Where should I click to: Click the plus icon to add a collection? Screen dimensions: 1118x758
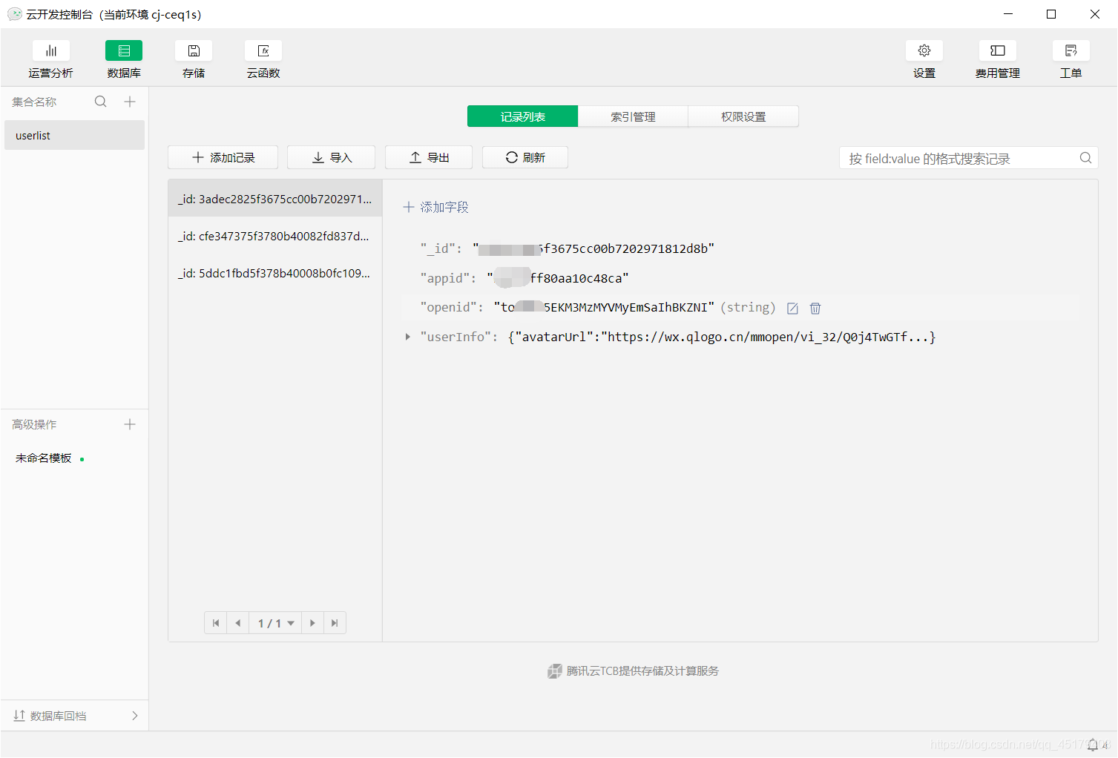pos(130,102)
